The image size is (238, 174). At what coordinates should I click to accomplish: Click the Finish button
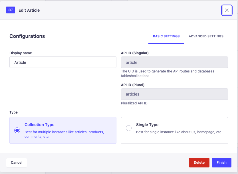(221, 162)
